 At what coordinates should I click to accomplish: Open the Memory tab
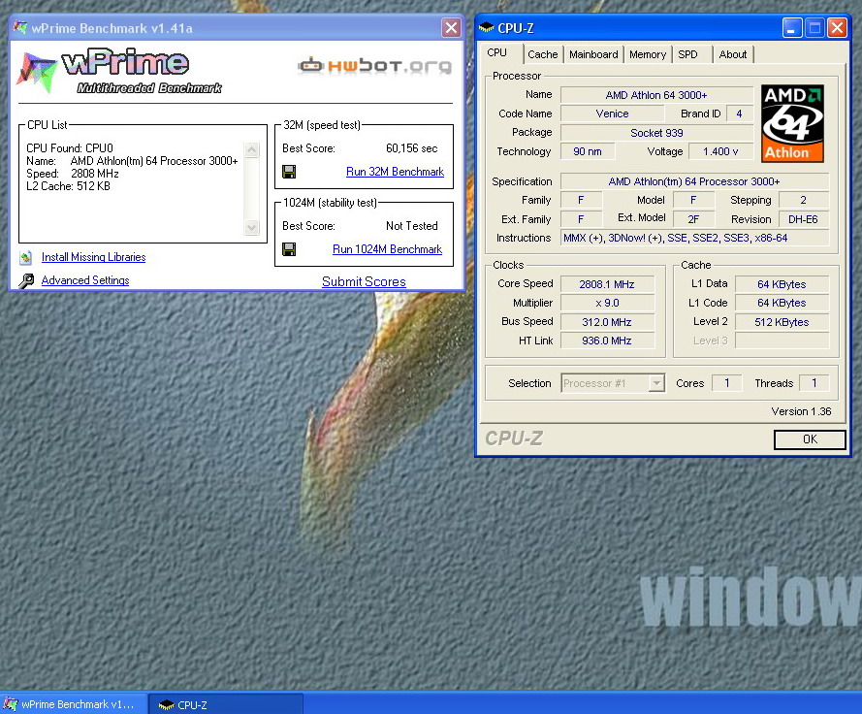click(648, 54)
